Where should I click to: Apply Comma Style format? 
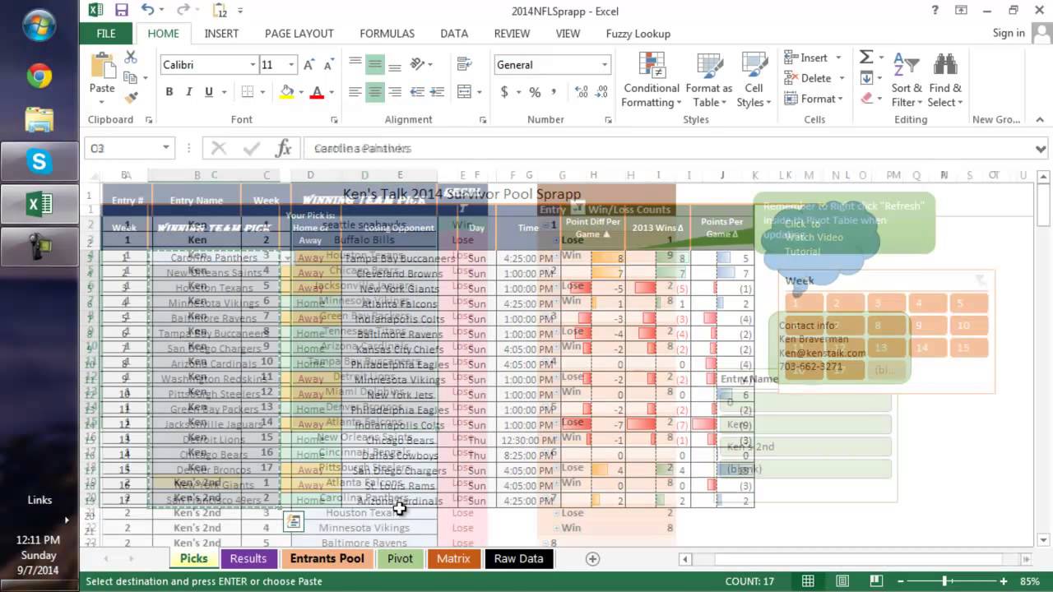553,92
